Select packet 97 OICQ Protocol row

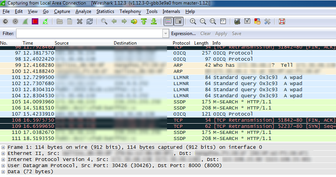click(168, 53)
